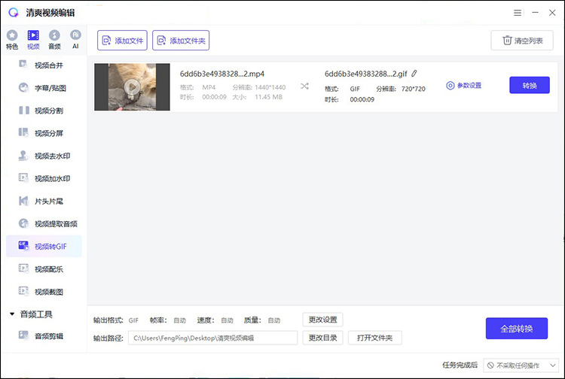Click the 视频转GIF icon
The width and height of the screenshot is (565, 379).
[23, 246]
